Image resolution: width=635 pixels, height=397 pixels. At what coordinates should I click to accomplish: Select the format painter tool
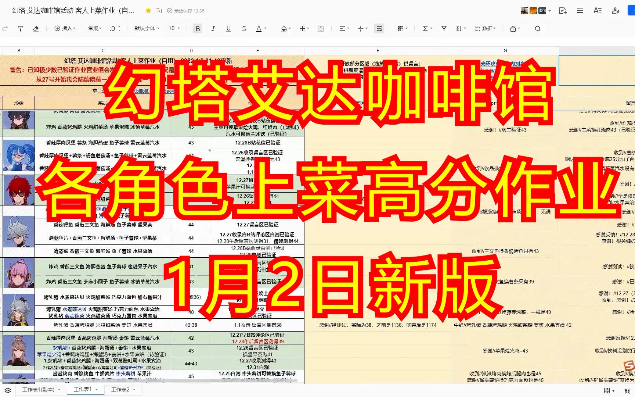click(x=21, y=29)
